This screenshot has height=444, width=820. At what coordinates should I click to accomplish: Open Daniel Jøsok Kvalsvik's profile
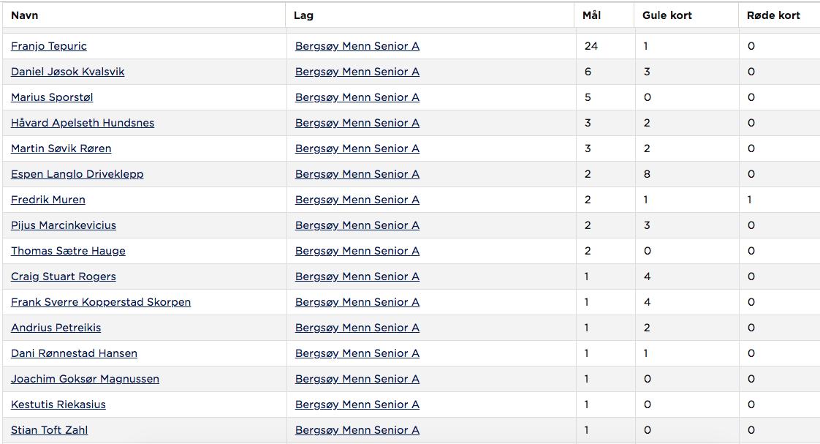pyautogui.click(x=67, y=72)
